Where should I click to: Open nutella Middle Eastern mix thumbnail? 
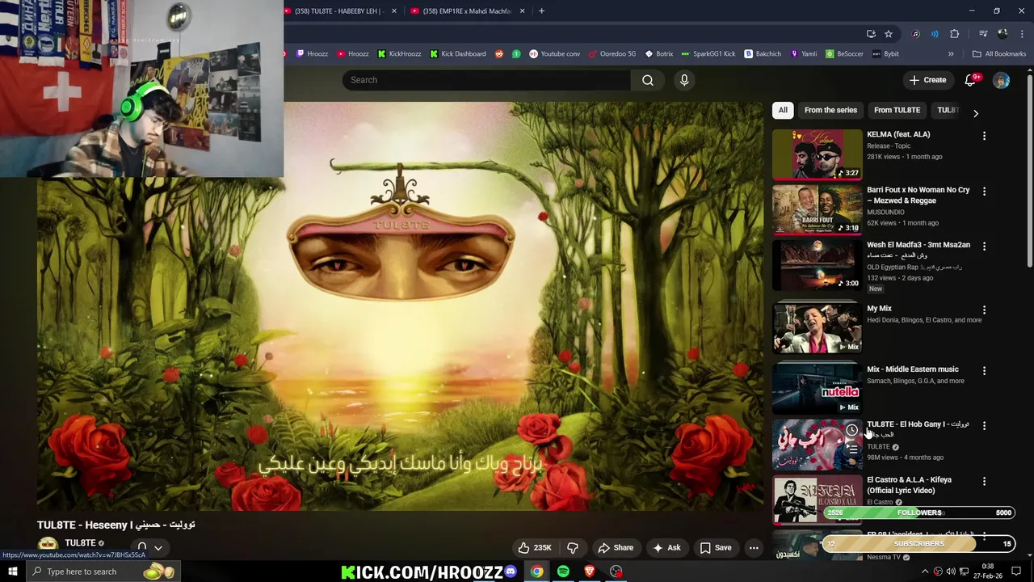point(817,389)
